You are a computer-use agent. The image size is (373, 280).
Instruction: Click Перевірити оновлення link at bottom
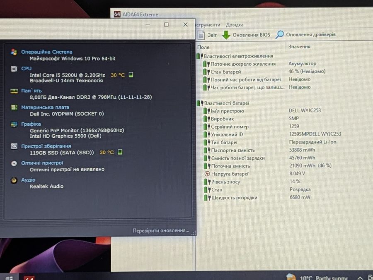pyautogui.click(x=161, y=230)
